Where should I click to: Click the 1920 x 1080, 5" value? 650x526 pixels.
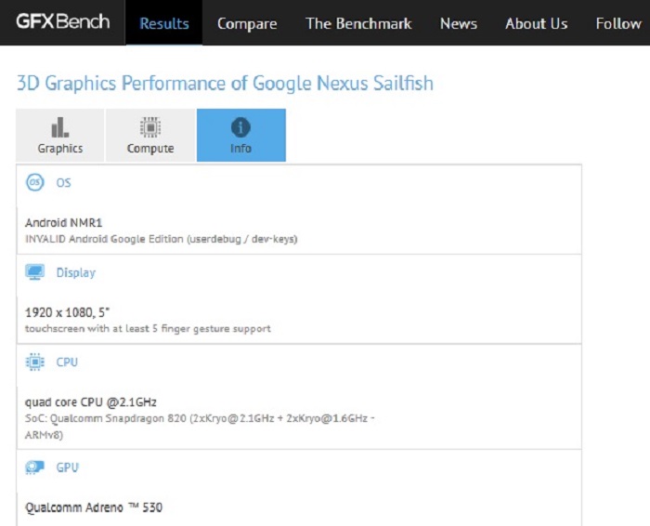pyautogui.click(x=67, y=312)
